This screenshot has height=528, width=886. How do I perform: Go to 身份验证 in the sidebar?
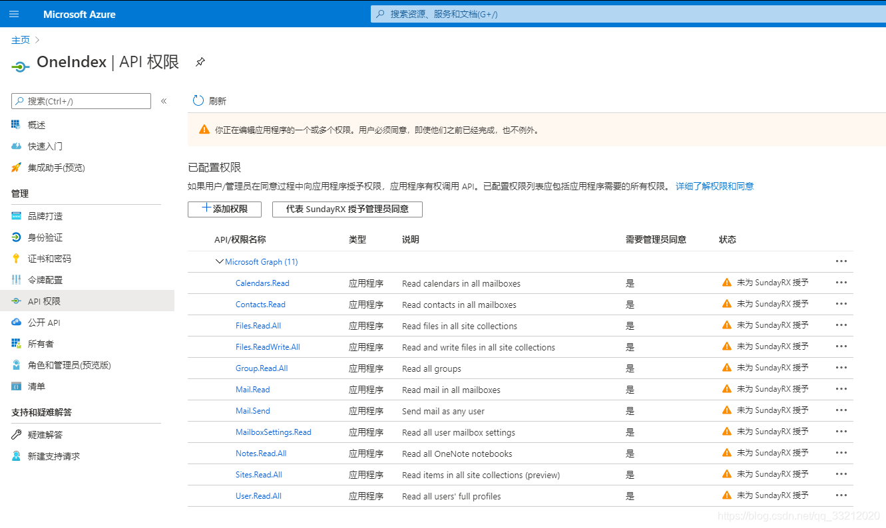[45, 237]
